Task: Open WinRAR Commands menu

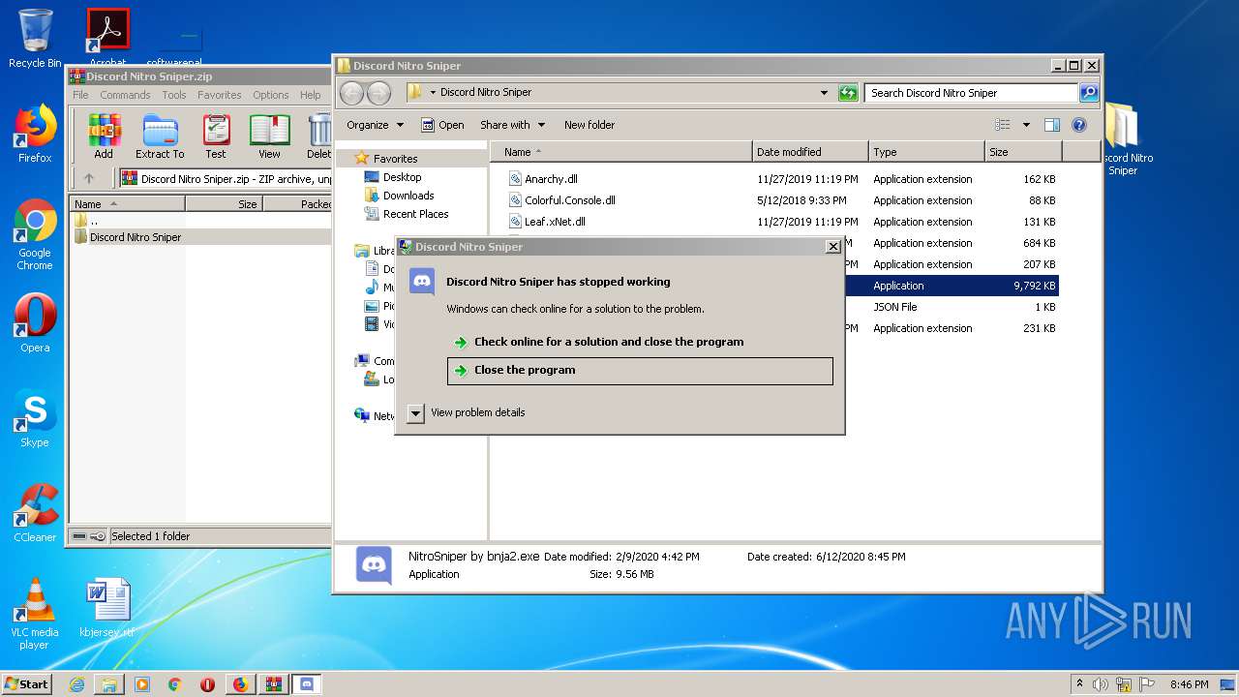Action: coord(125,95)
